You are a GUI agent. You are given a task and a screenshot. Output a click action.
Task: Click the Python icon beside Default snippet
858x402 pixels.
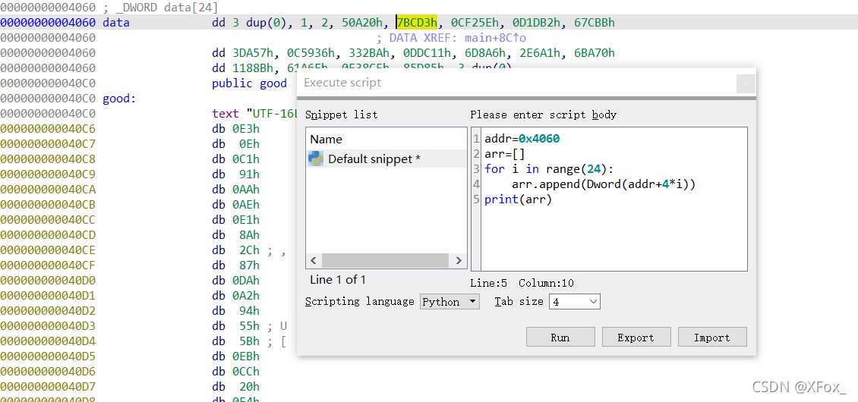(x=316, y=159)
